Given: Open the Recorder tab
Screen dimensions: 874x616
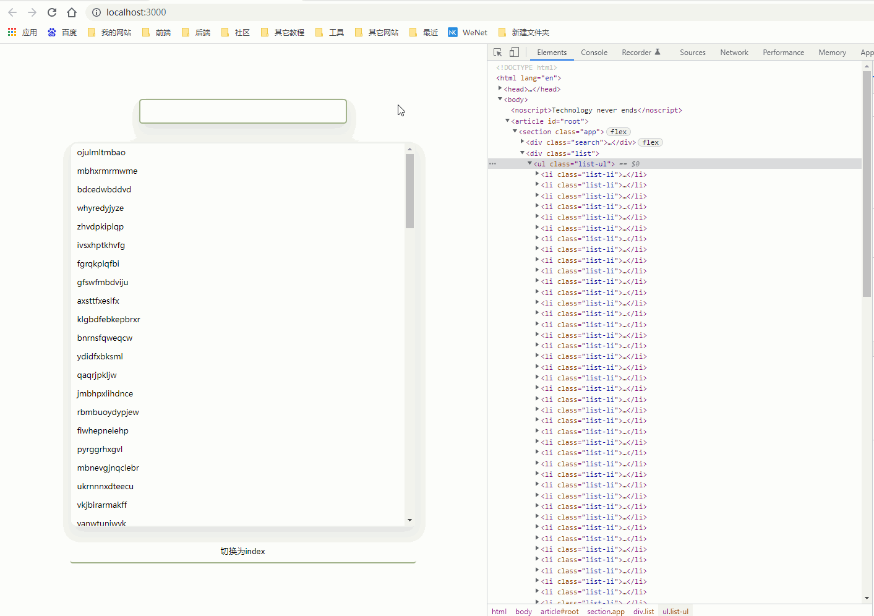Looking at the screenshot, I should click(x=641, y=53).
